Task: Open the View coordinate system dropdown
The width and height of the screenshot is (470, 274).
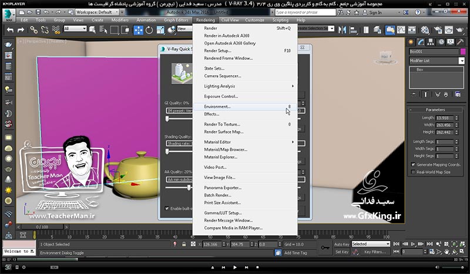Action: tap(184, 29)
